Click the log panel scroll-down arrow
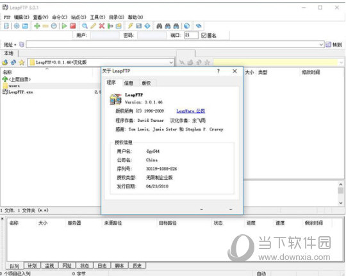Image resolution: width=346 pixels, height=276 pixels. tap(341, 203)
